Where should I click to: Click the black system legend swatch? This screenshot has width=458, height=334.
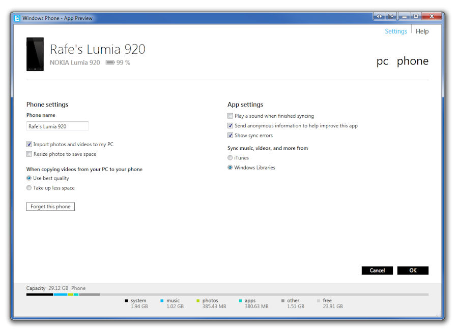(x=126, y=300)
